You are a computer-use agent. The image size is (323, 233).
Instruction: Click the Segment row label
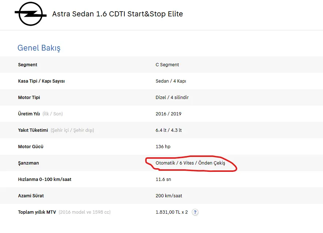click(x=28, y=64)
